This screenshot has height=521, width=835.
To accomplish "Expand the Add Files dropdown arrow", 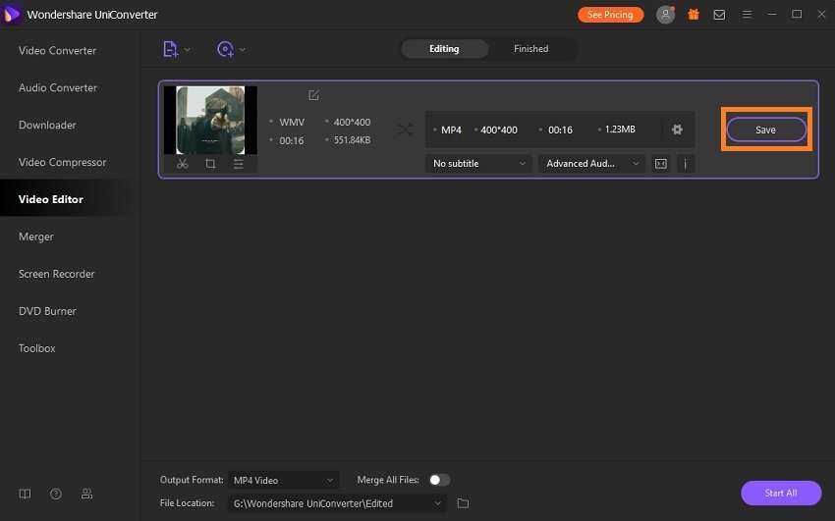I will pyautogui.click(x=188, y=49).
